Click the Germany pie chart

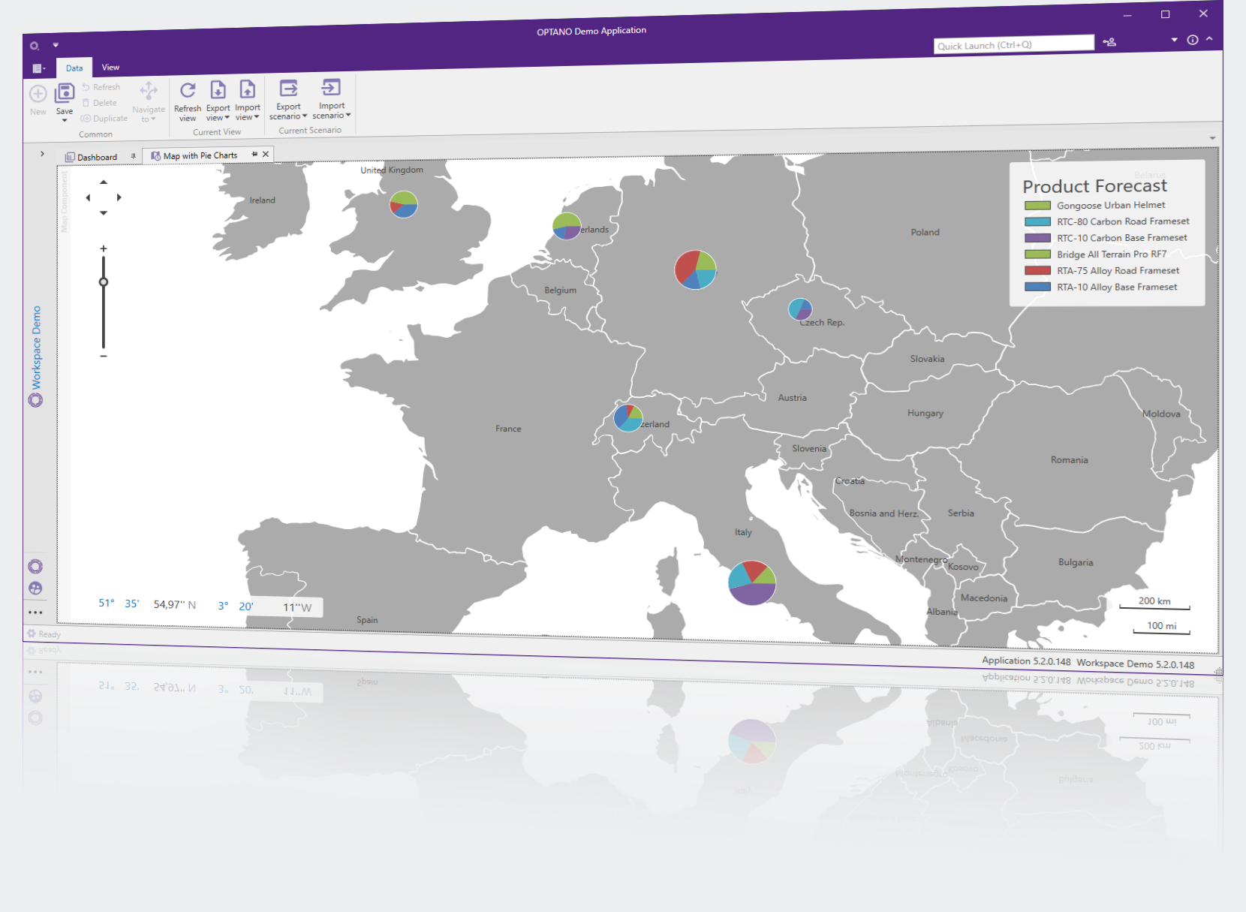(x=695, y=269)
